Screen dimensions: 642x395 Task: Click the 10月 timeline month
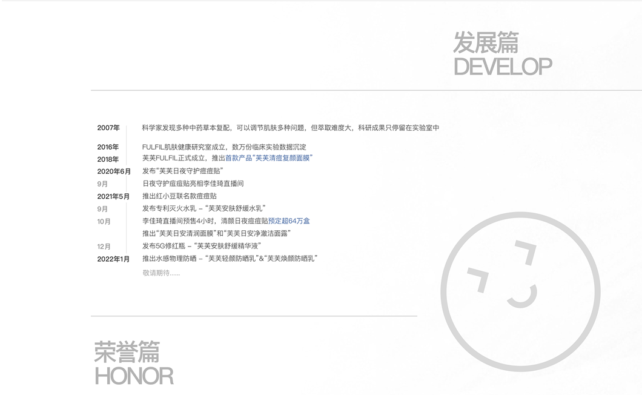pos(104,222)
